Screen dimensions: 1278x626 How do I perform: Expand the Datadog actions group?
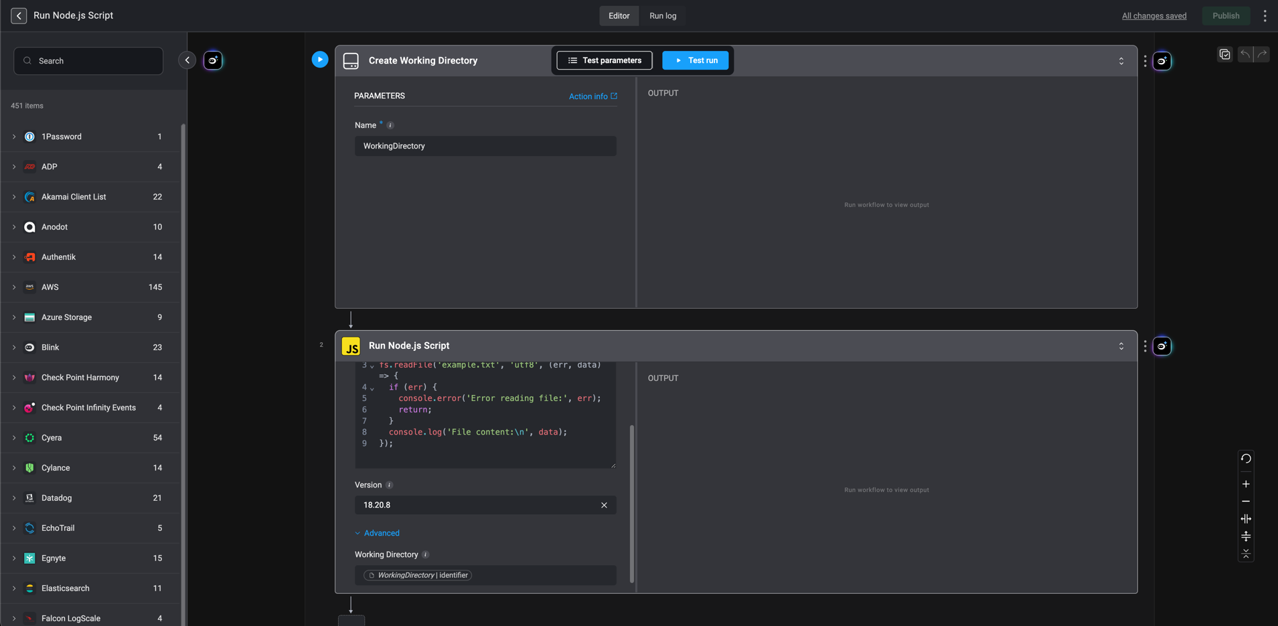point(14,498)
